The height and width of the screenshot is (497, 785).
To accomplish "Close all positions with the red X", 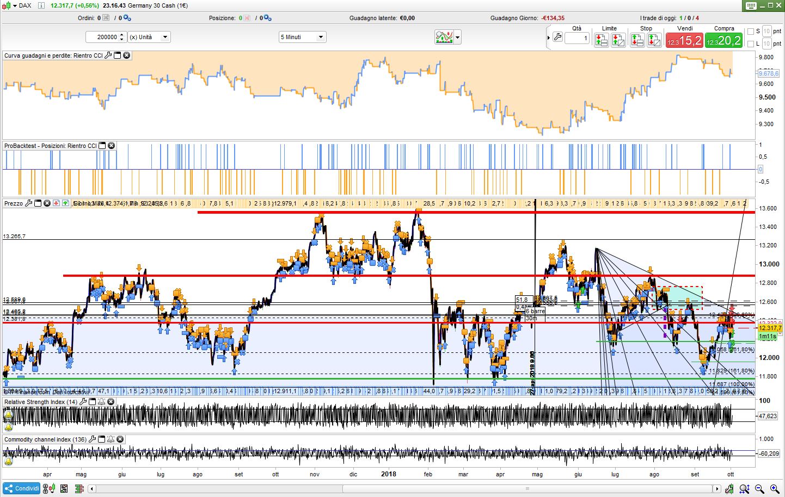I will tap(247, 18).
